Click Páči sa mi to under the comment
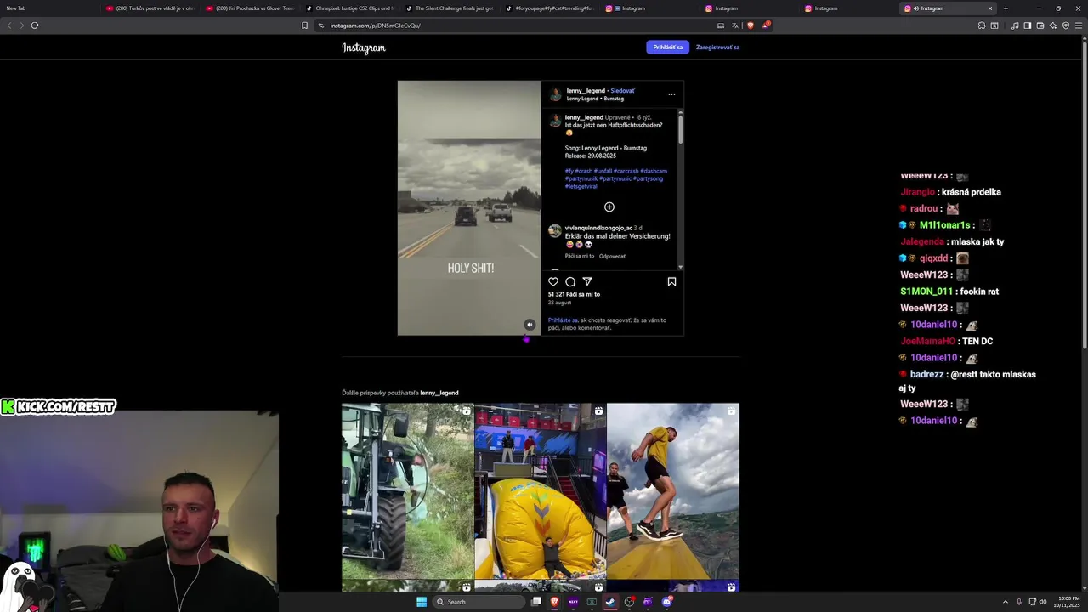Screen dimensions: 1088x612 click(580, 256)
